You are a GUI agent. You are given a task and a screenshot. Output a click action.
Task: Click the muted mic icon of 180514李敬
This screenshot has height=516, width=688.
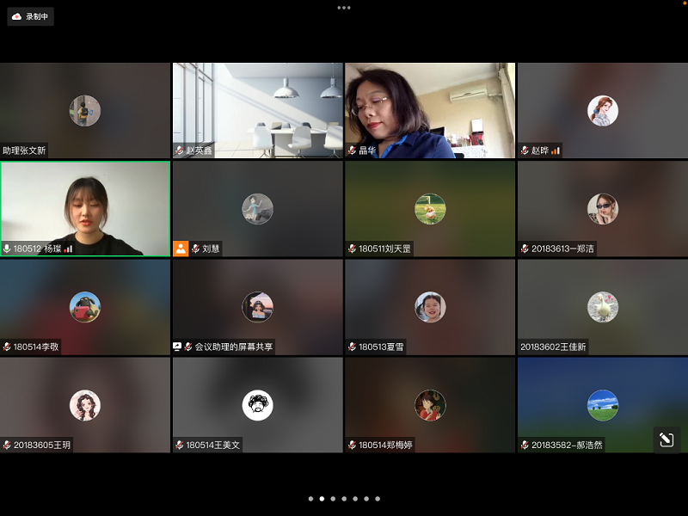tap(8, 347)
